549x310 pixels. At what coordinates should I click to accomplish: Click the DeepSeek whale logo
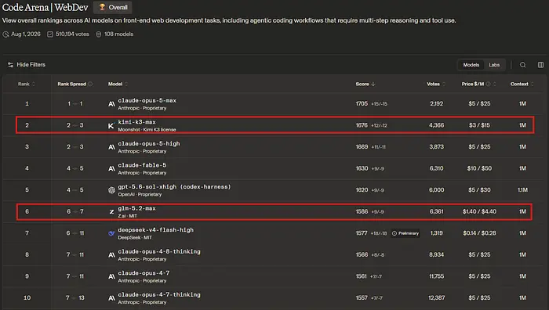[111, 233]
